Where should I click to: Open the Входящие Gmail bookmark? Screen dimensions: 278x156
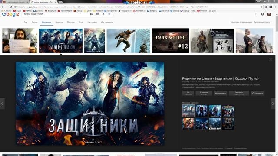(x=50, y=11)
